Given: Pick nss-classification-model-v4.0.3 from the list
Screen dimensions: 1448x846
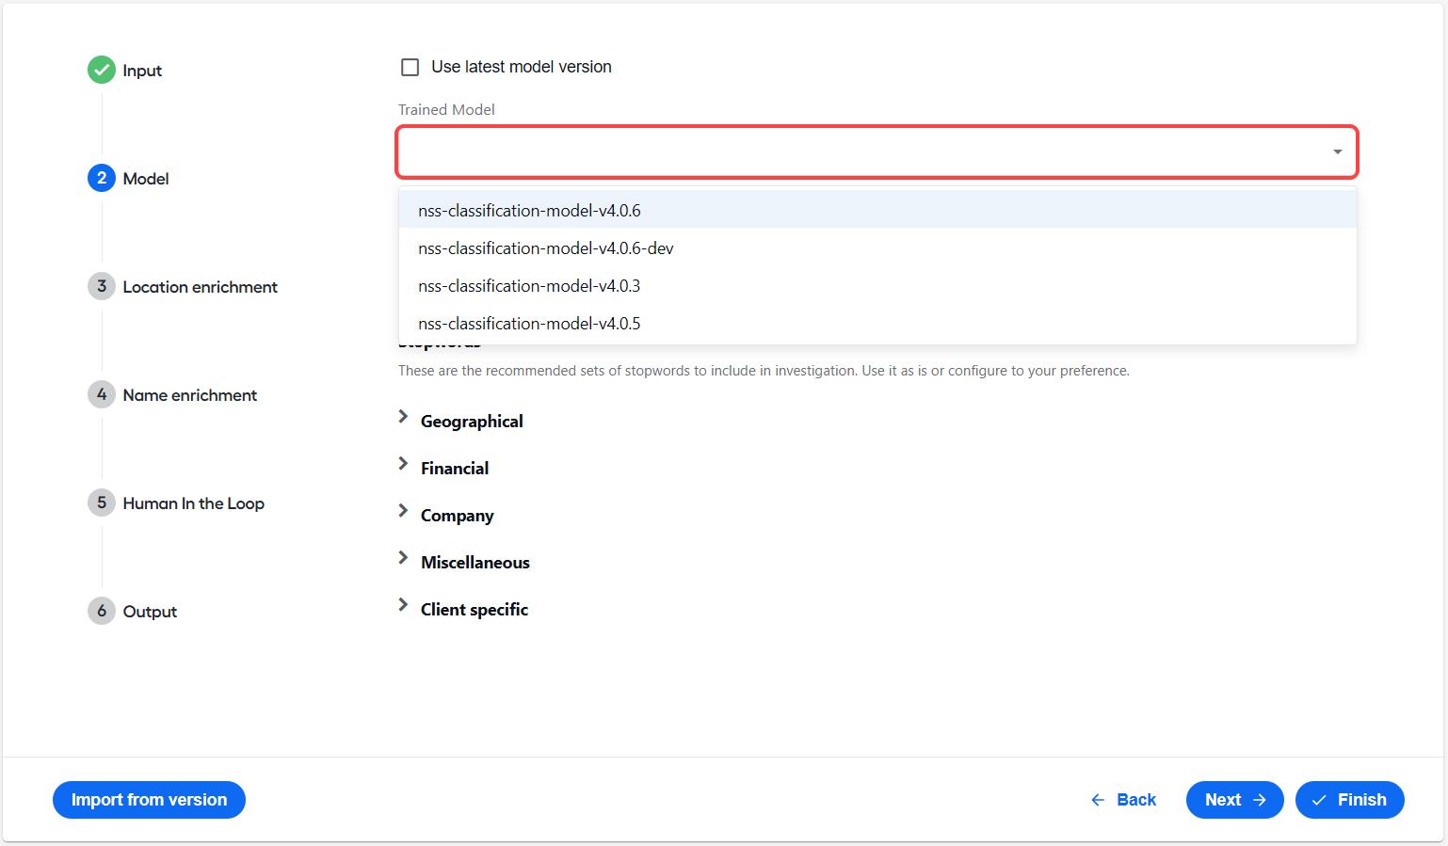Looking at the screenshot, I should pyautogui.click(x=877, y=285).
